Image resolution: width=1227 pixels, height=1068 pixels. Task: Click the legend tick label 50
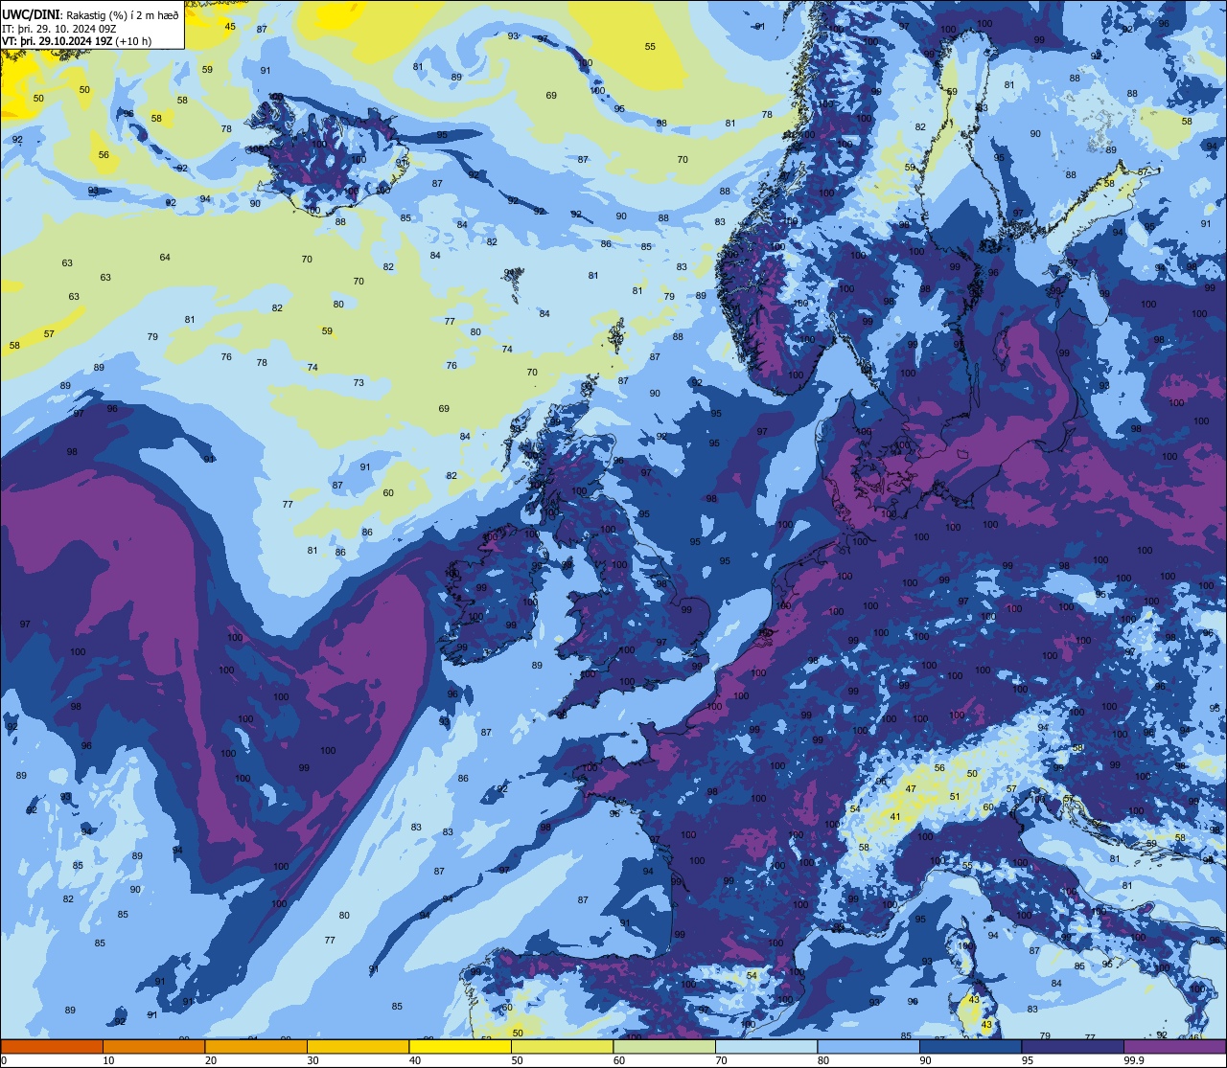point(517,1060)
